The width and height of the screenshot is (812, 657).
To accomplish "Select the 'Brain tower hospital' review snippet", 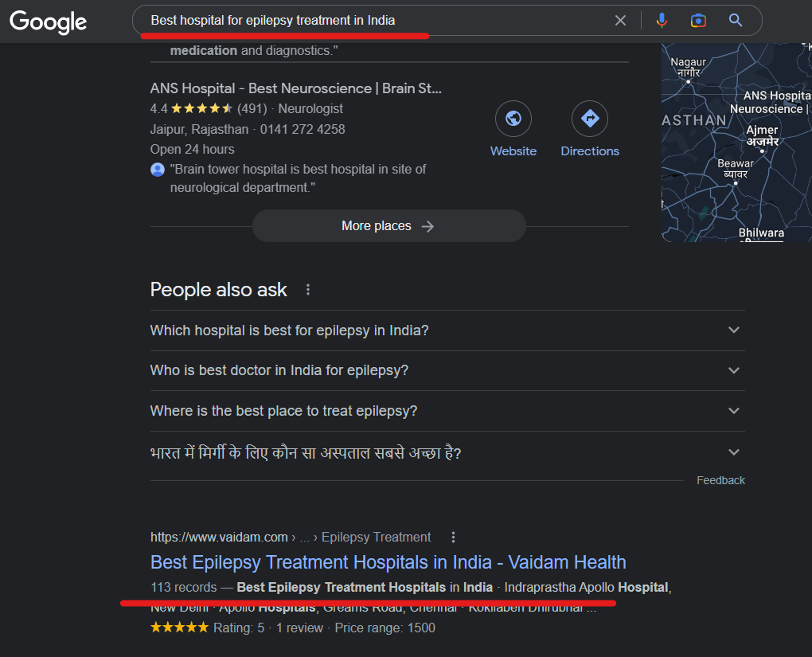I will pyautogui.click(x=298, y=178).
